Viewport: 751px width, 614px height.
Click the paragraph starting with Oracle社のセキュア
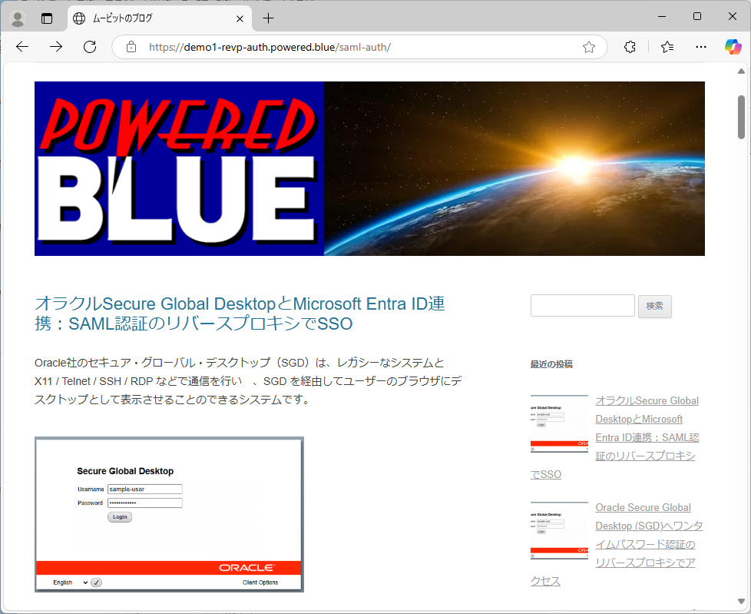click(248, 381)
